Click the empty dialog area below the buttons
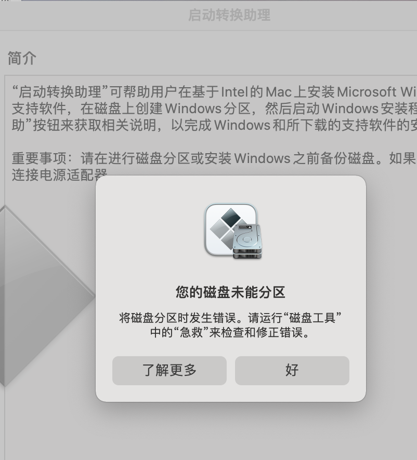This screenshot has width=417, height=460. click(231, 393)
